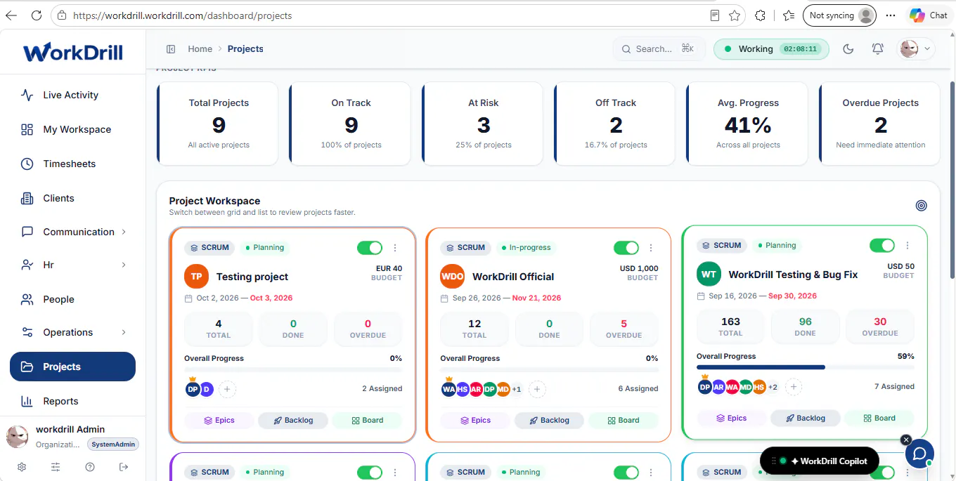Open Testing project three-dot menu
This screenshot has height=481, width=956.
395,248
